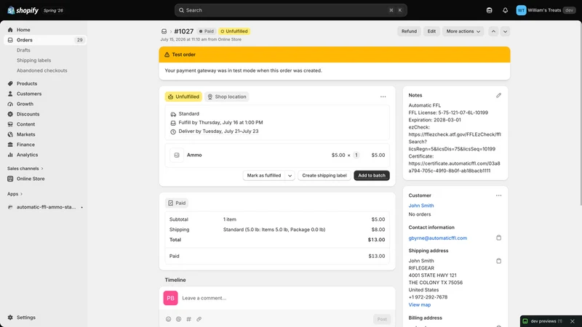
Task: Click the Edit order button
Action: pos(431,31)
